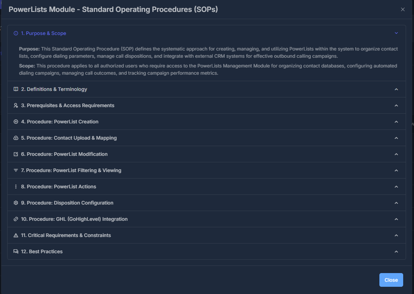
Task: Click the link icon beside GHL Integration
Action: [15, 219]
